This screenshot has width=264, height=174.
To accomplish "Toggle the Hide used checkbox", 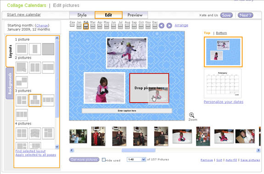I will pos(104,159).
